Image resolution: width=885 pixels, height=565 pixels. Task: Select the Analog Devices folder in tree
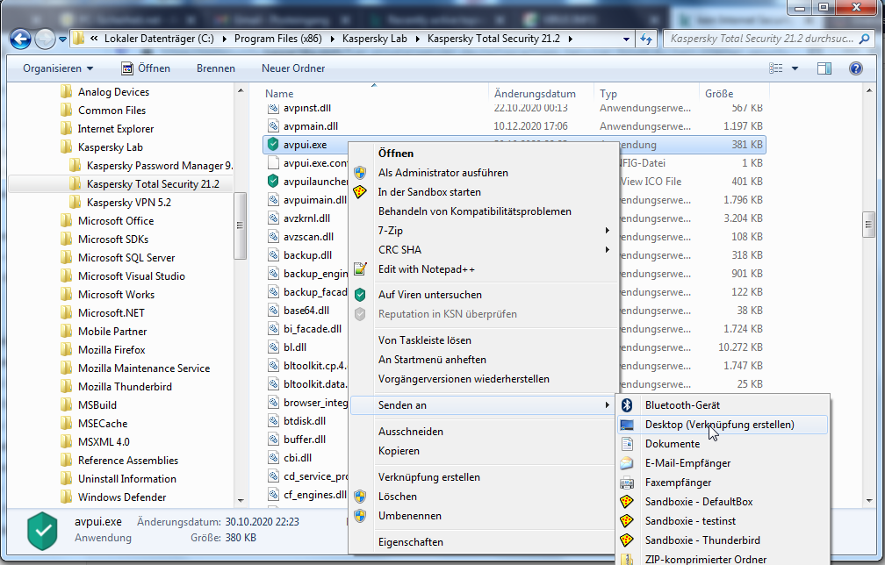[113, 92]
